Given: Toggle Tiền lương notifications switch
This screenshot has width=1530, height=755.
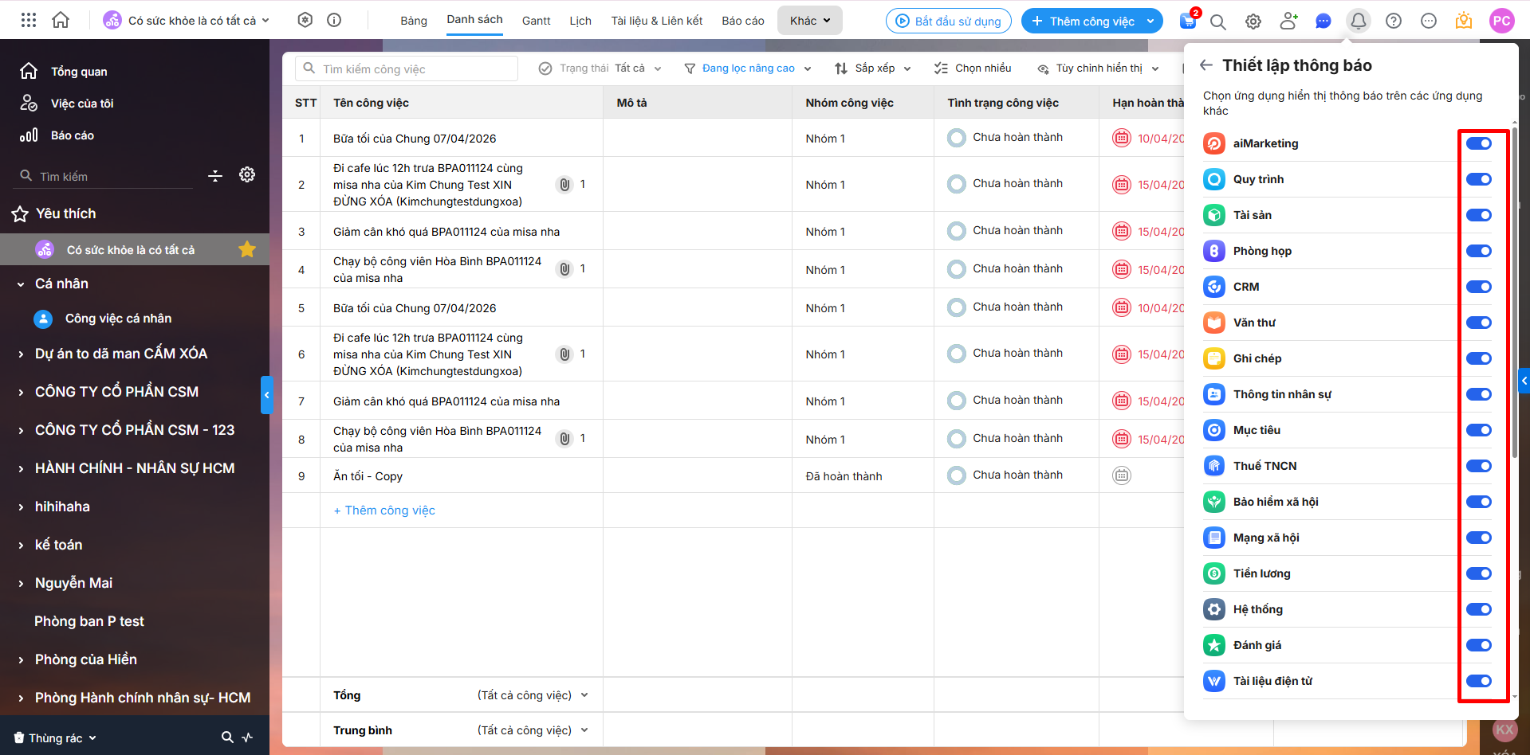Looking at the screenshot, I should point(1478,573).
